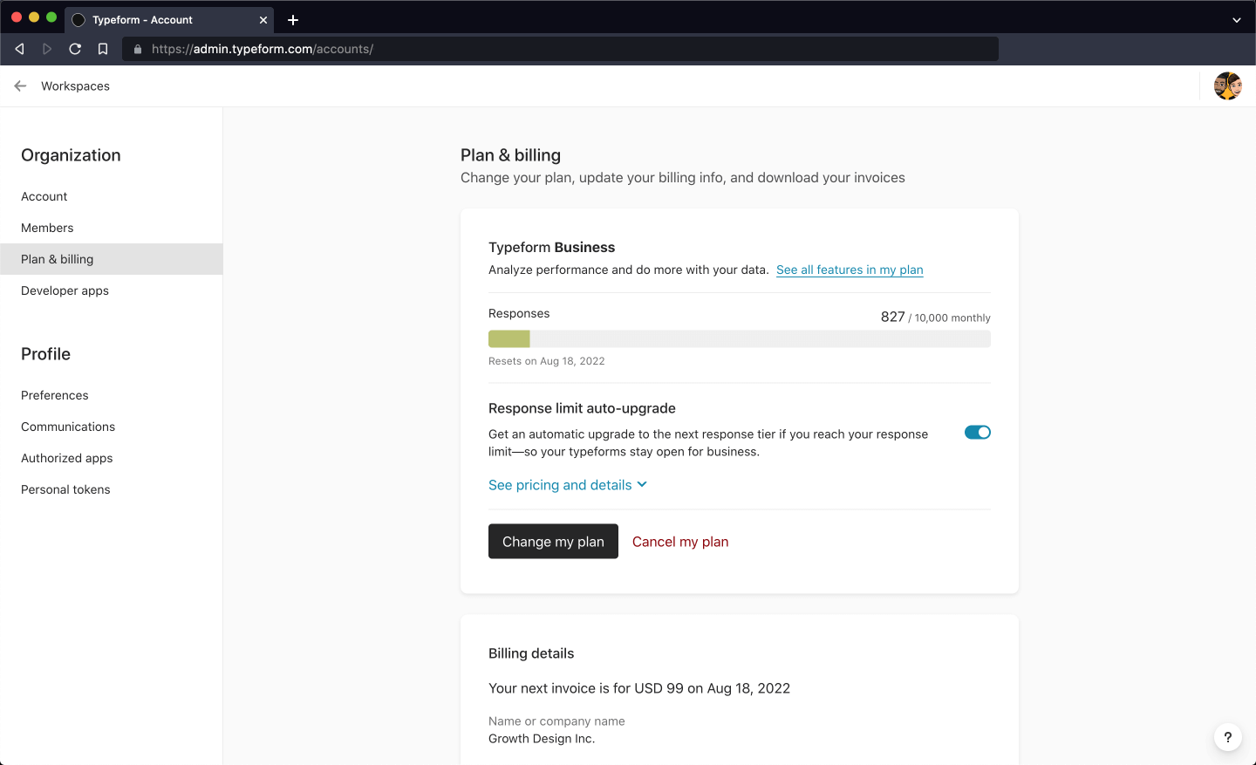Close the Typeform - Account tab

point(263,20)
